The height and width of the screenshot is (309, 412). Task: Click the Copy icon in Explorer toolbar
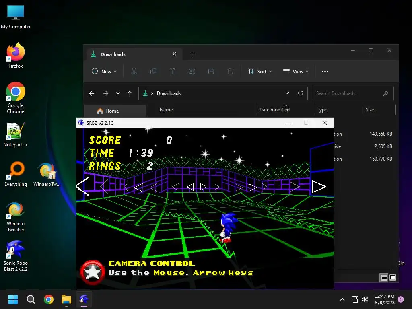pyautogui.click(x=153, y=71)
